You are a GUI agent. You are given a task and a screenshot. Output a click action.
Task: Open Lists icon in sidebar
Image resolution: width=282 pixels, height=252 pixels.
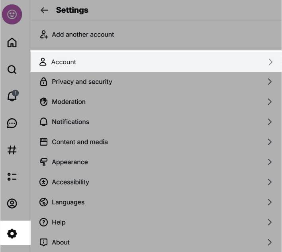tap(12, 177)
